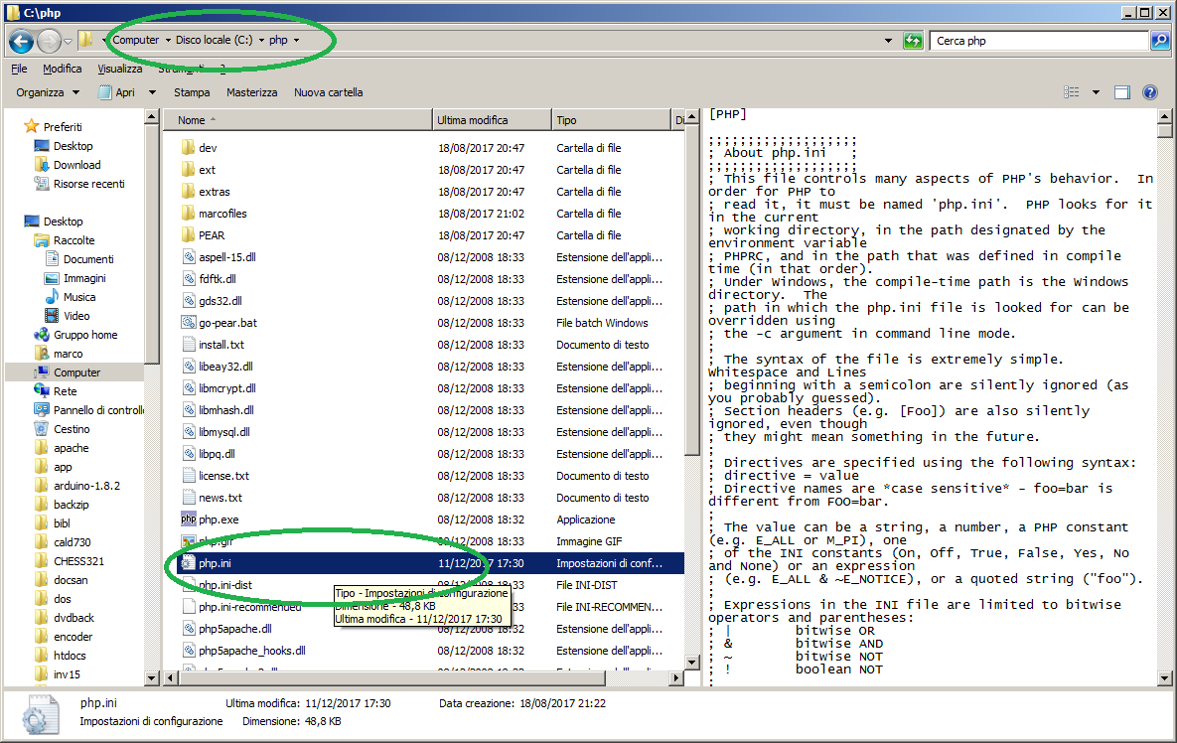Open the Modifica menu
Image resolution: width=1177 pixels, height=743 pixels.
63,69
